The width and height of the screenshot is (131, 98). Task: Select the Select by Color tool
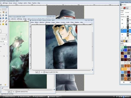coord(3,12)
